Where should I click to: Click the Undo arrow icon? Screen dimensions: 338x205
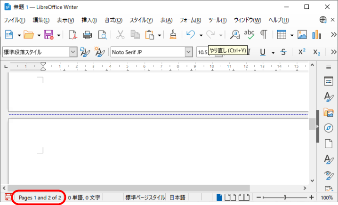coord(191,35)
